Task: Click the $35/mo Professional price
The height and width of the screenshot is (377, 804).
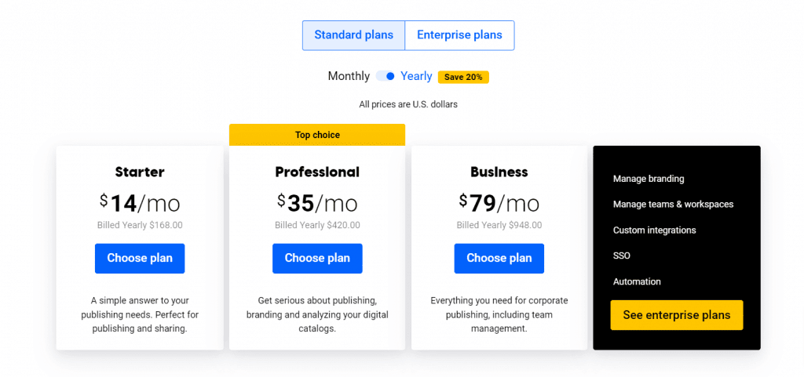Action: [317, 204]
